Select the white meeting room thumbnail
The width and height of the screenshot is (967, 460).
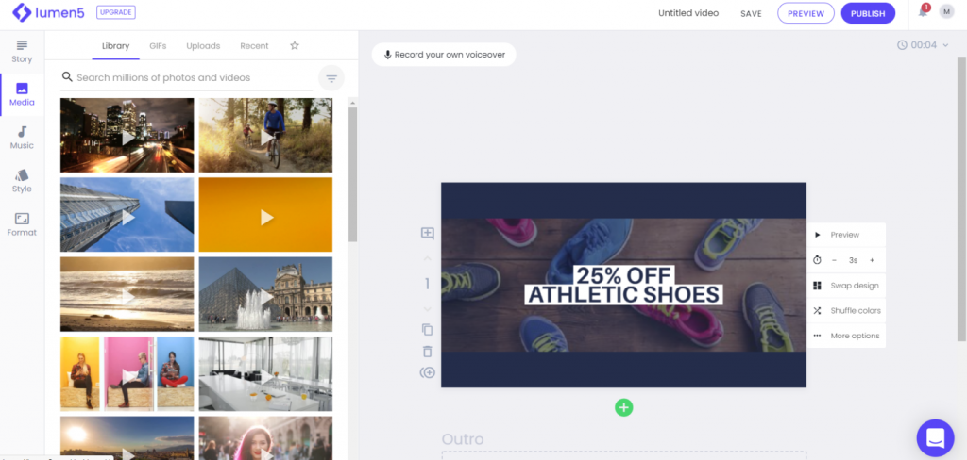click(265, 374)
